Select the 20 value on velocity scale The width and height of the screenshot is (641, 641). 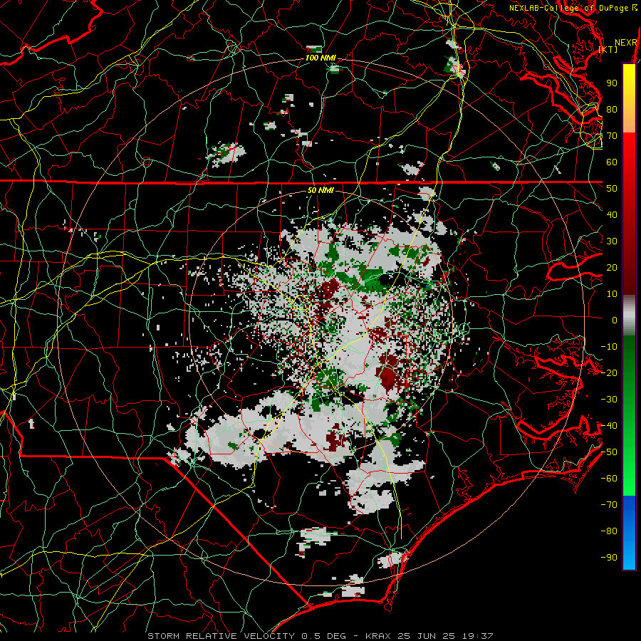tap(612, 268)
